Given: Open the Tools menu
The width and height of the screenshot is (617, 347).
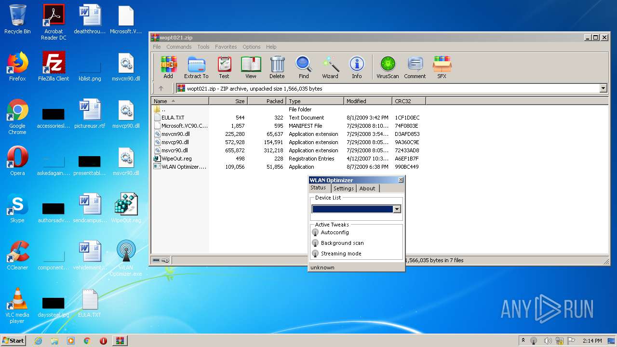Looking at the screenshot, I should point(203,47).
